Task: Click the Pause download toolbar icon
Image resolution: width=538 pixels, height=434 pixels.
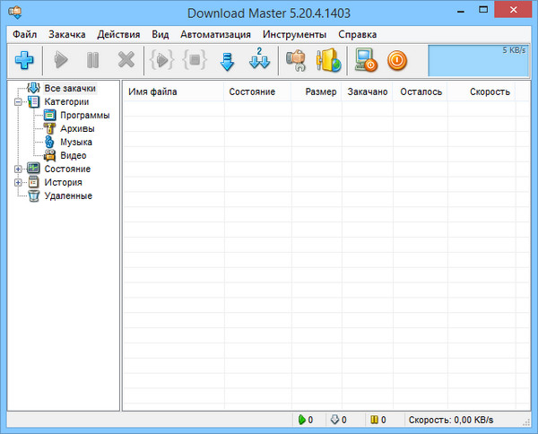Action: click(93, 61)
